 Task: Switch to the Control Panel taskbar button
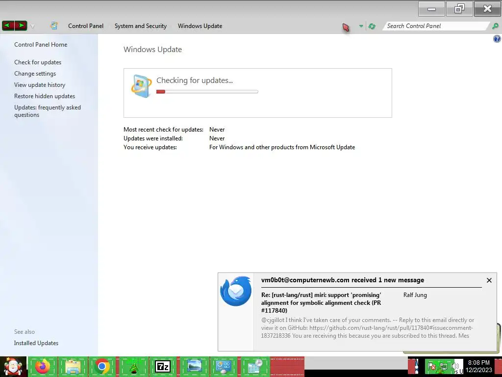tap(223, 367)
